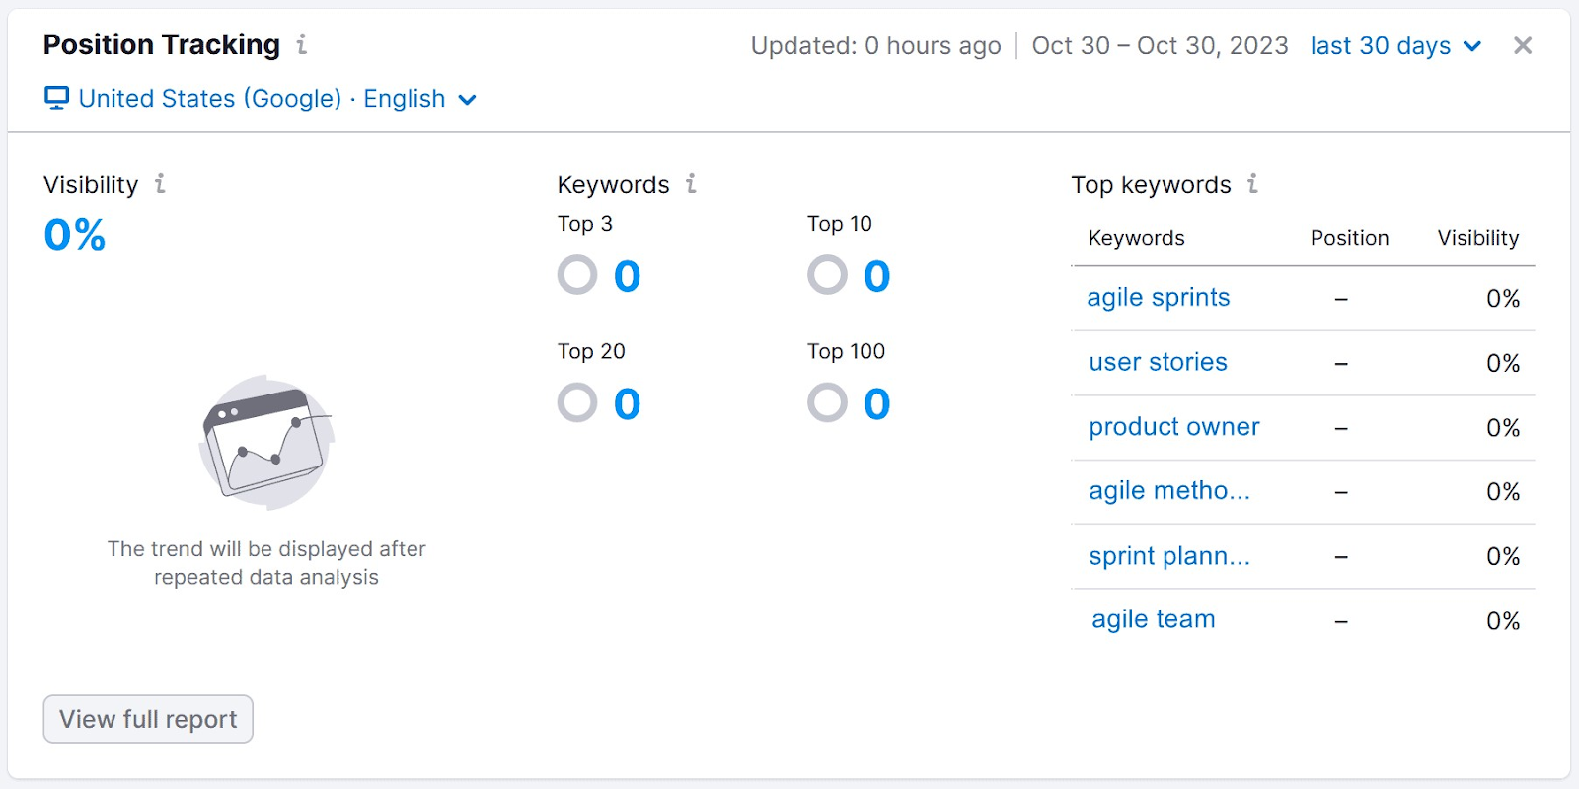Click the Top 10 progress ring
Image resolution: width=1579 pixels, height=789 pixels.
tap(826, 275)
